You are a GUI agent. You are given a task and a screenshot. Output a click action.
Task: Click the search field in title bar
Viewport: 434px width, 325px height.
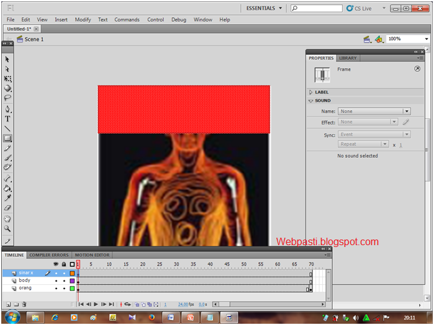click(317, 8)
